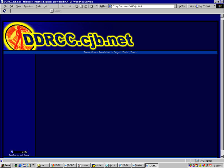Click the Go button
Screen dimensions: 224x168
pos(182,6)
